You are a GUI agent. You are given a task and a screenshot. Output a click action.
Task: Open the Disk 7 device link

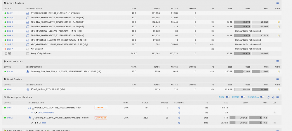coord(10,49)
